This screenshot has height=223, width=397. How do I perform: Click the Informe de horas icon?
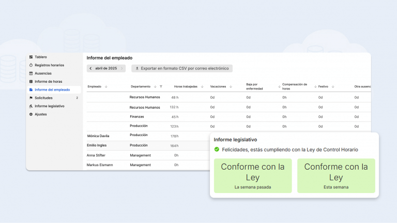coord(31,82)
